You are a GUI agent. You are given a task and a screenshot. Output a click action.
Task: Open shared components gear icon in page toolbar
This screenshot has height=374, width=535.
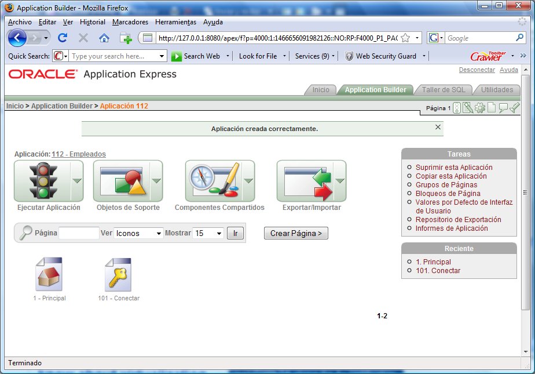pyautogui.click(x=480, y=108)
